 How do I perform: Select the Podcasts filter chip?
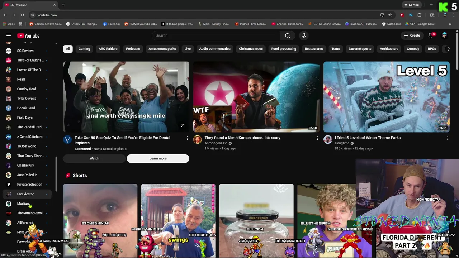(133, 49)
